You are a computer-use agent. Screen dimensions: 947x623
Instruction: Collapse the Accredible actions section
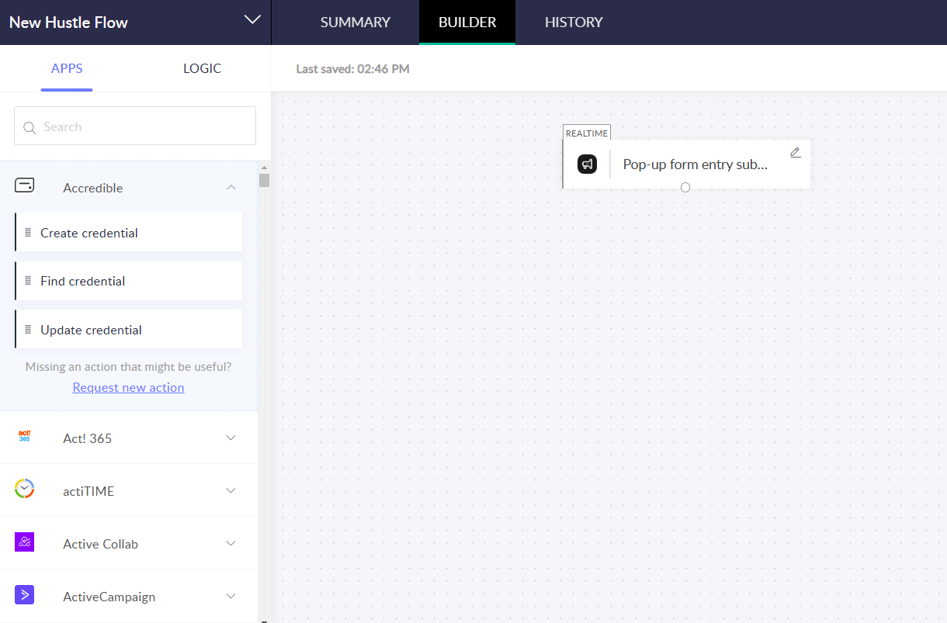tap(231, 187)
